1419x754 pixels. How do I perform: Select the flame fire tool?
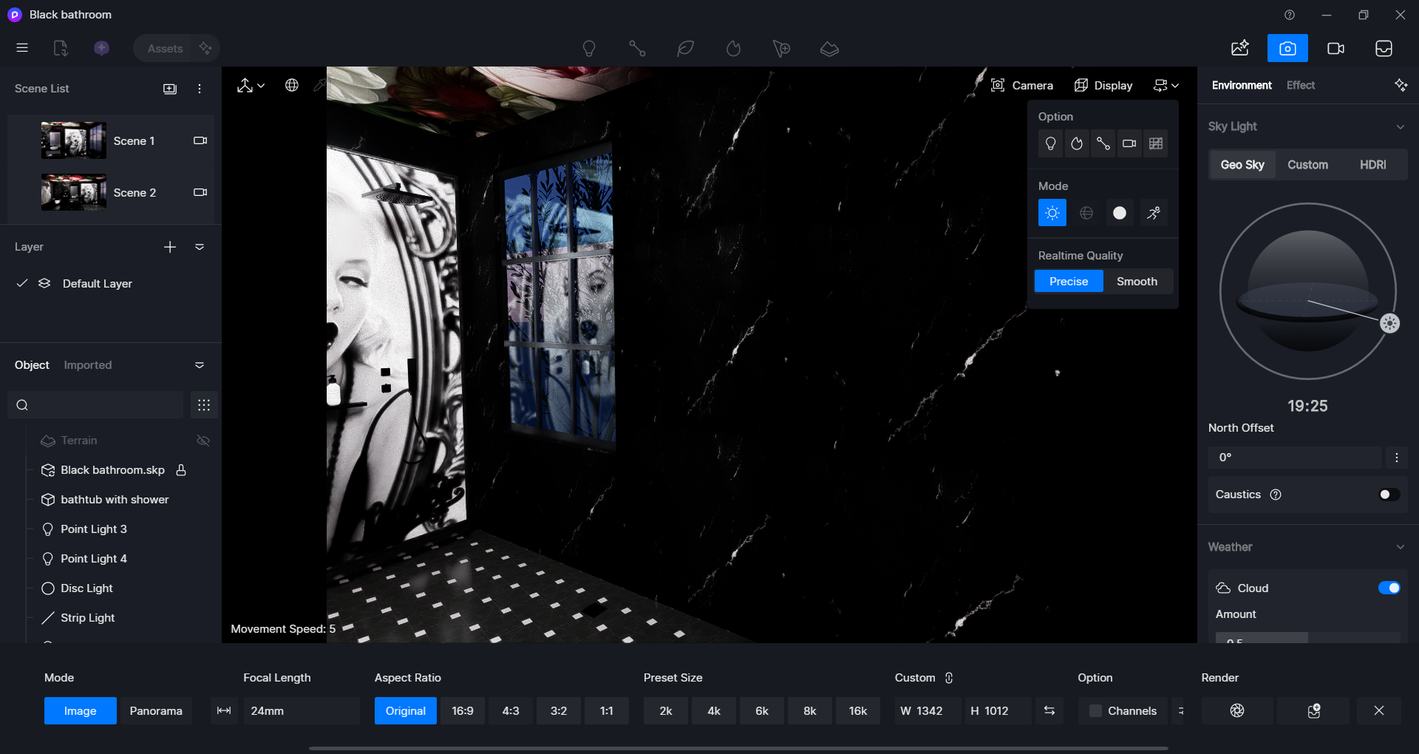(733, 49)
